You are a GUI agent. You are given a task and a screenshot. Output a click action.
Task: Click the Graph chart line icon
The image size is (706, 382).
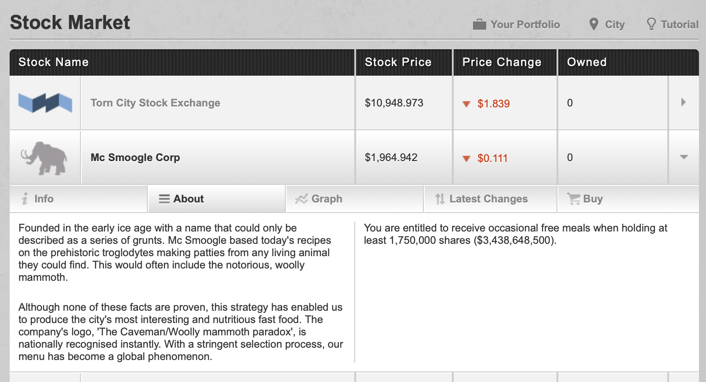pos(302,199)
